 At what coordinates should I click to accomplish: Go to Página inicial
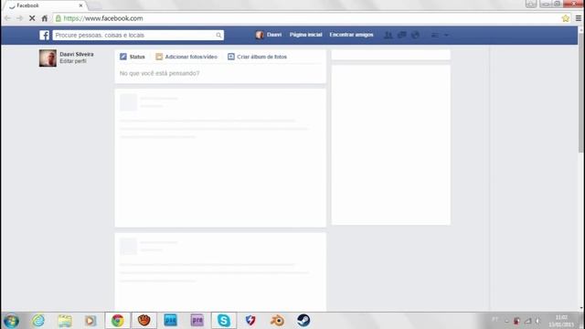[x=305, y=35]
